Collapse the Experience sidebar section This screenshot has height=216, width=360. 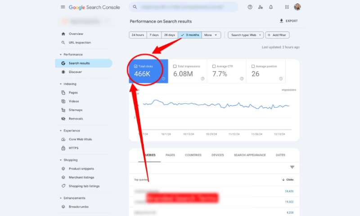(61, 130)
